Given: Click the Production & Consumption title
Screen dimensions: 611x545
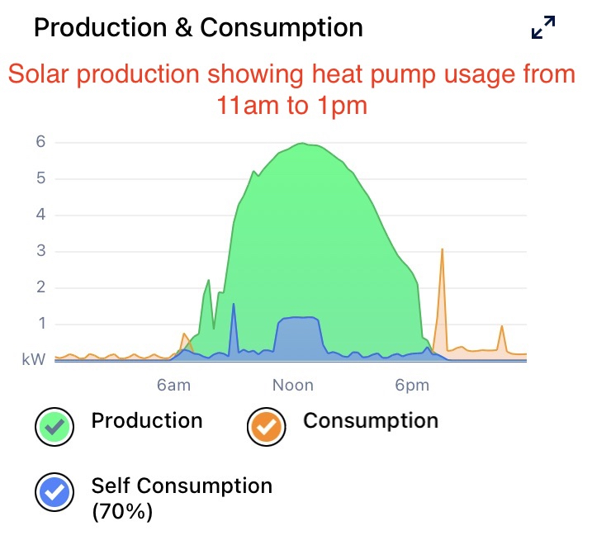Looking at the screenshot, I should point(198,28).
